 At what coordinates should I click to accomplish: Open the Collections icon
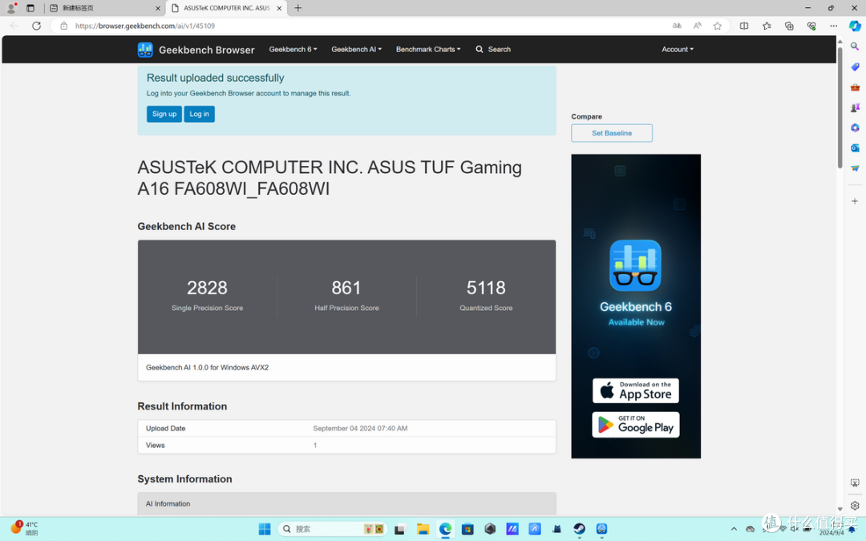click(x=789, y=26)
